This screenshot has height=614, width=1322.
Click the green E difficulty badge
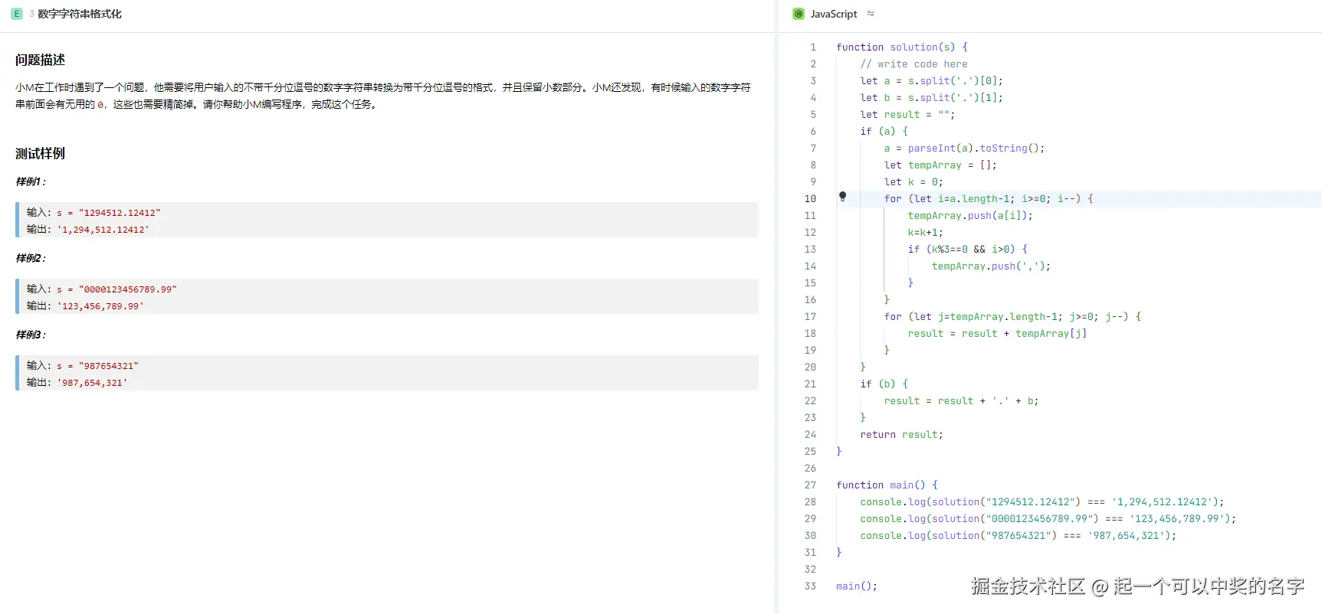tap(17, 14)
